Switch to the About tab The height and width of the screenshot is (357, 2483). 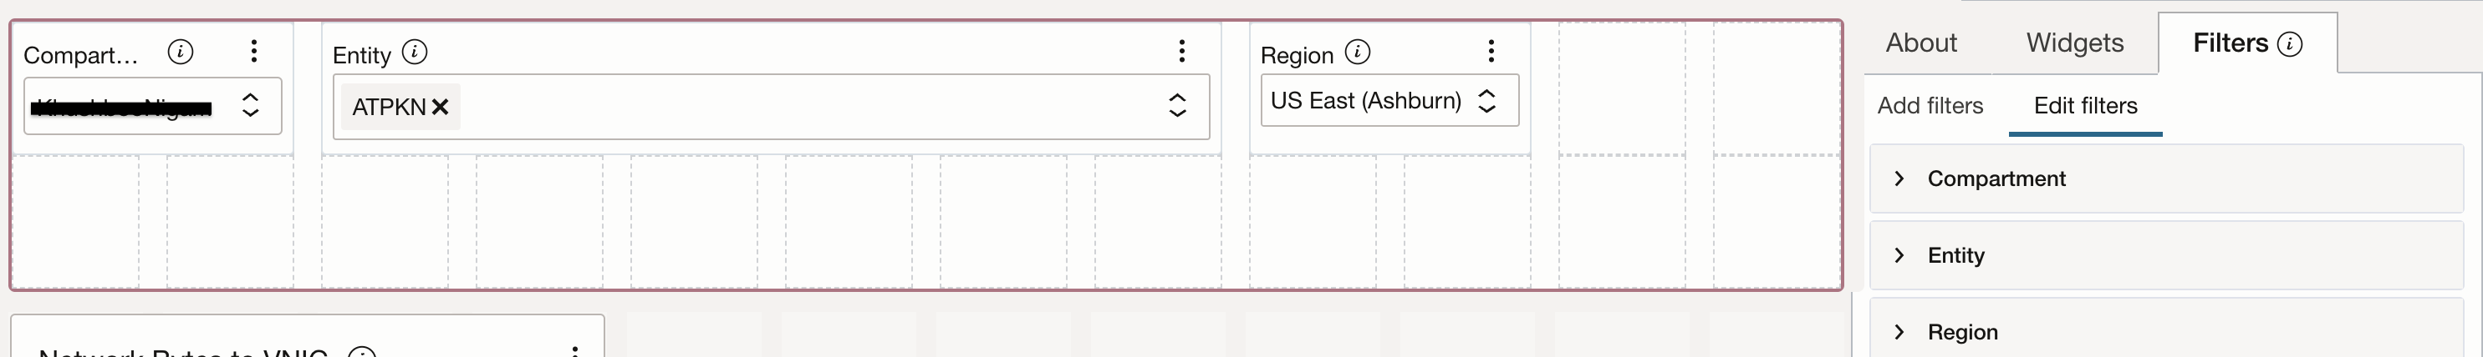point(1921,43)
